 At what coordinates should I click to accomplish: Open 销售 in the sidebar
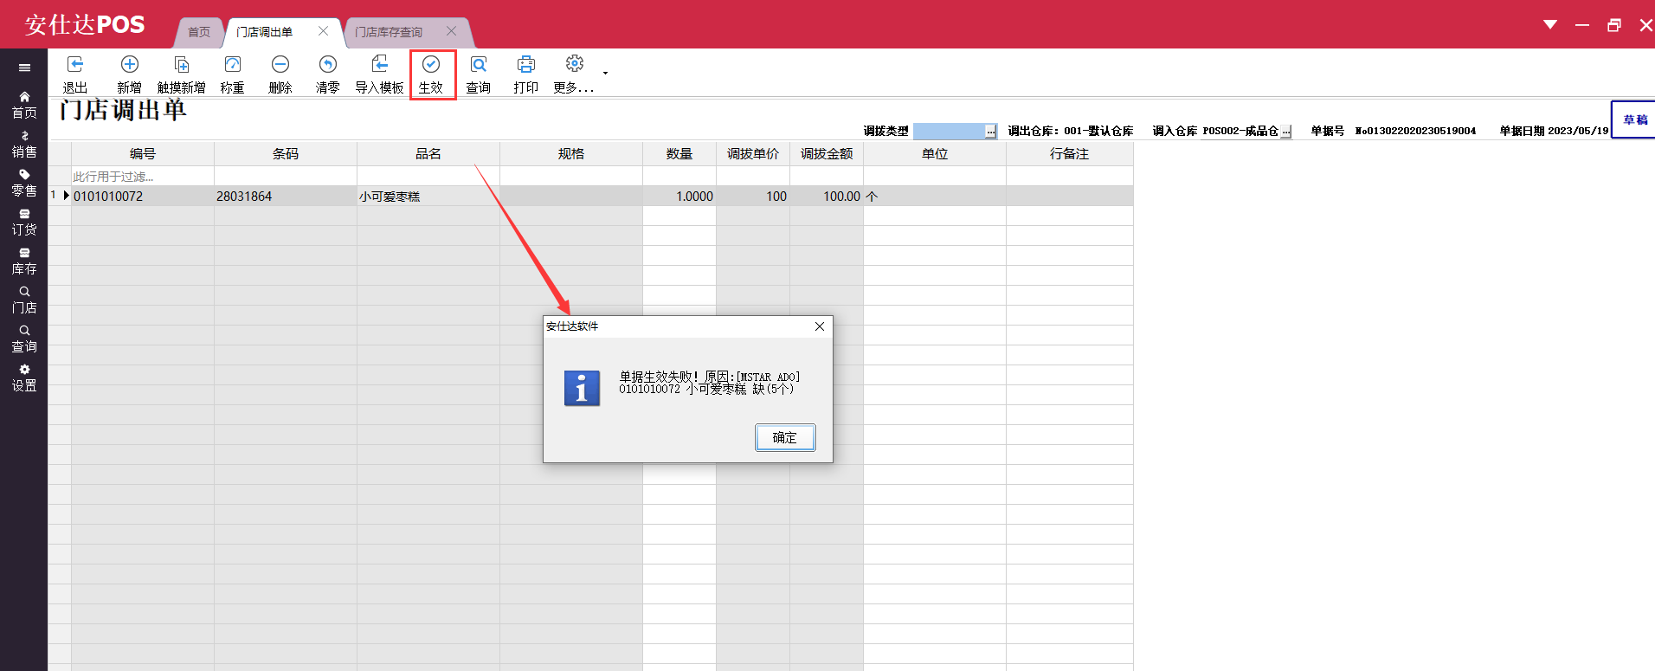24,144
